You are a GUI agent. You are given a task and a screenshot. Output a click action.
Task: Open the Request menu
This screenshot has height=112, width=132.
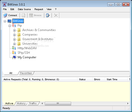39,9
